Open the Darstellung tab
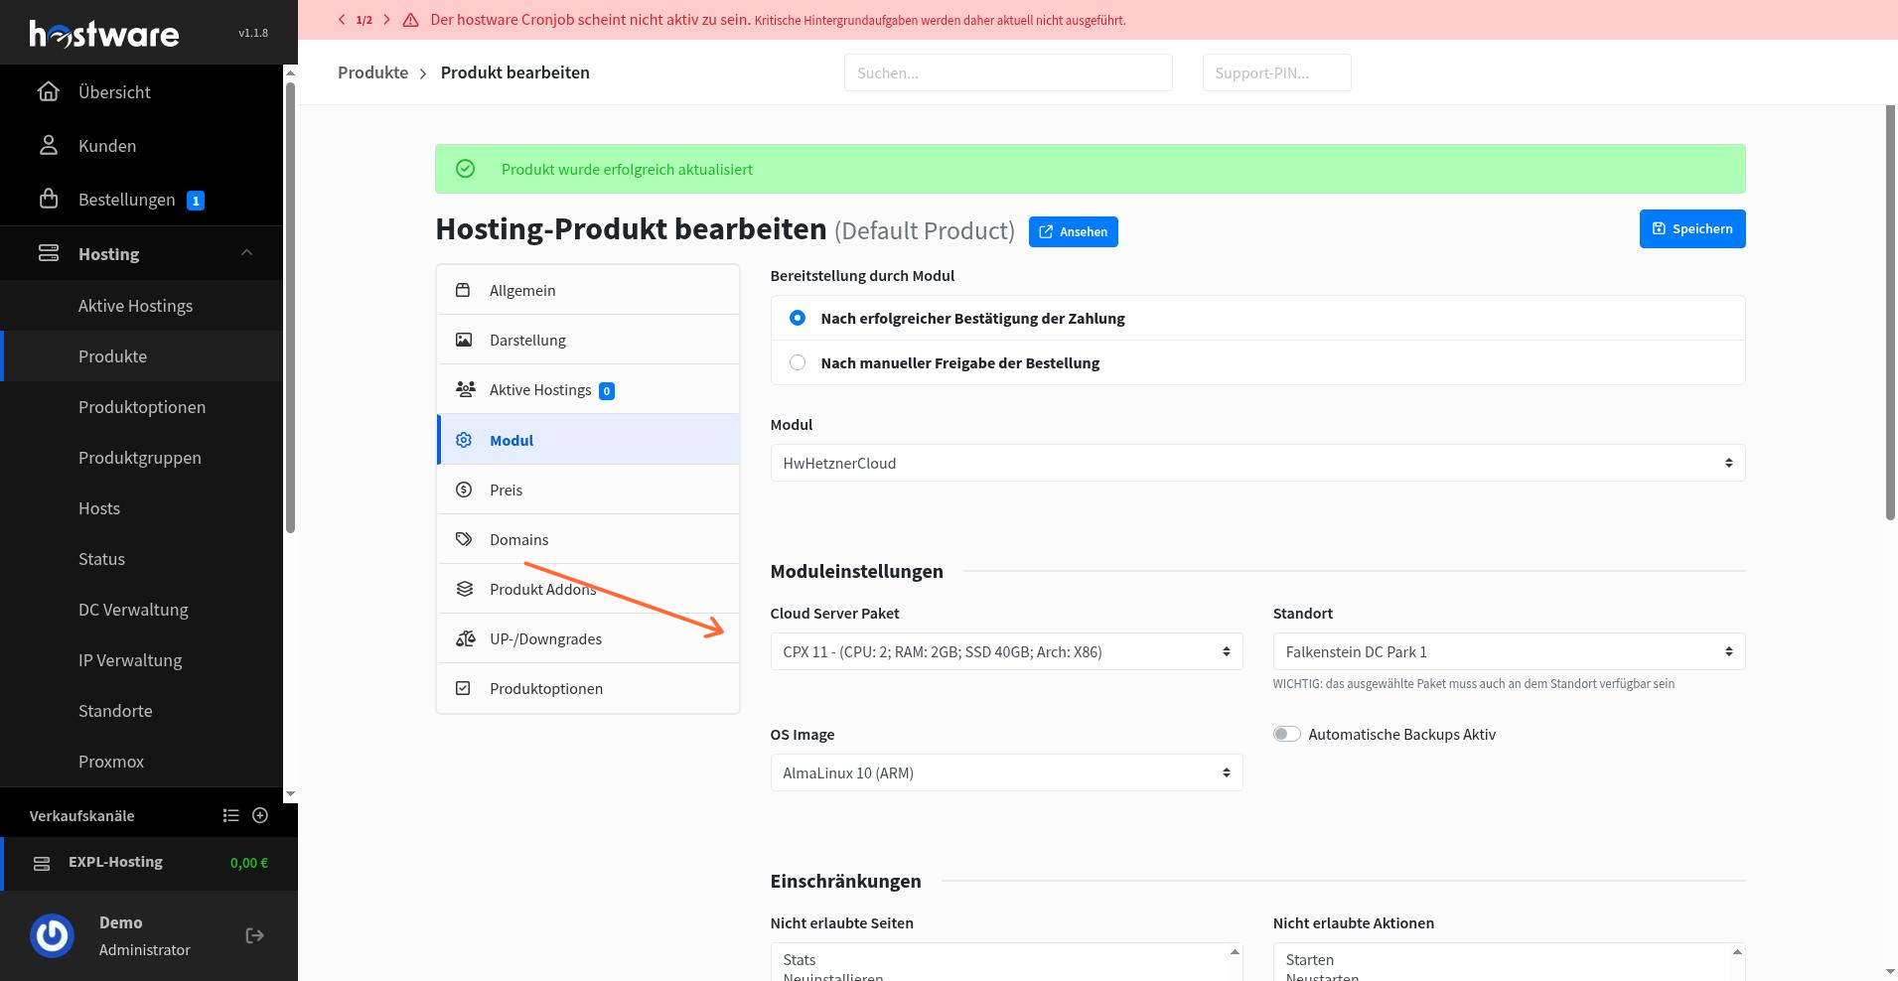The width and height of the screenshot is (1898, 981). [x=588, y=340]
